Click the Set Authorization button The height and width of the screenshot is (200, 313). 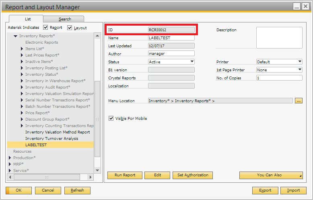point(193,175)
